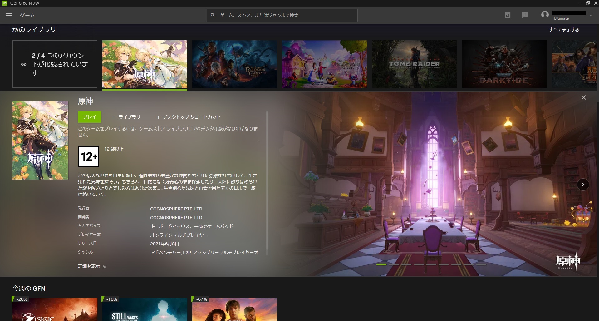Screen dimensions: 599x321
Task: Select the Baldur's Gate thumbnail
Action: pyautogui.click(x=235, y=64)
